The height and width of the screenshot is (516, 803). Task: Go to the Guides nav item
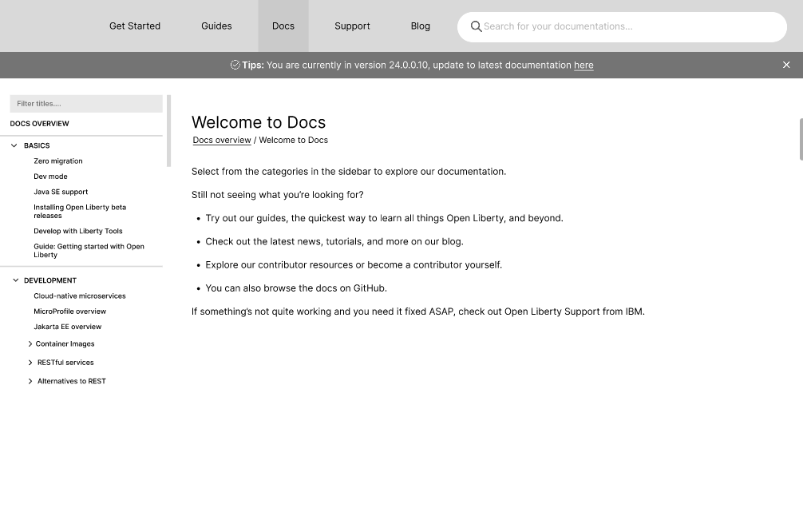(216, 26)
